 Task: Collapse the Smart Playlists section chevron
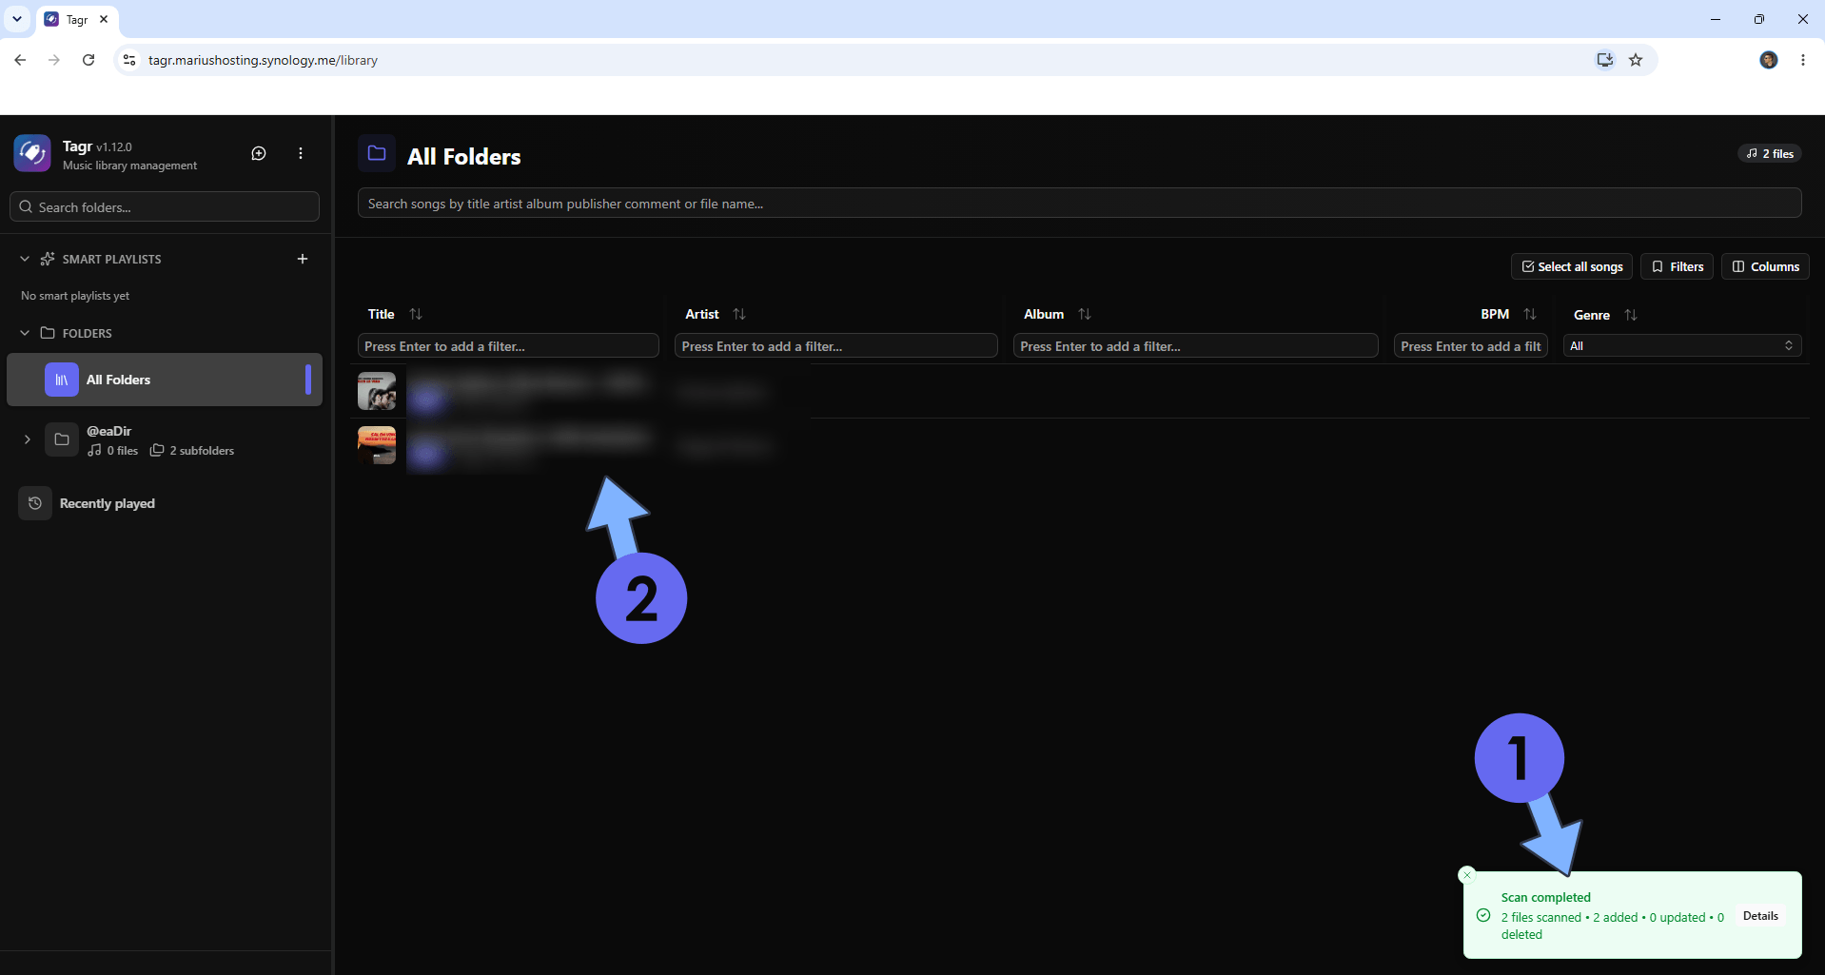(x=25, y=259)
